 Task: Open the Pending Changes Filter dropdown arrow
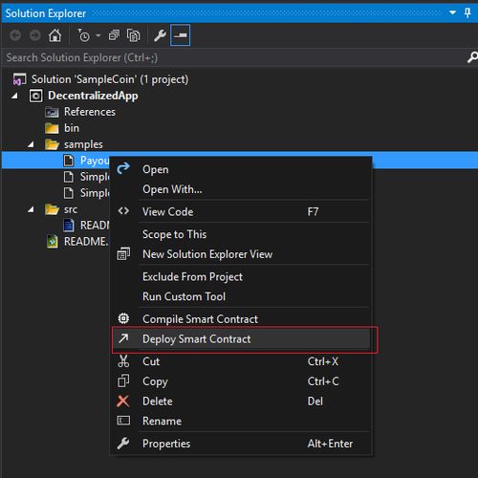click(x=98, y=35)
